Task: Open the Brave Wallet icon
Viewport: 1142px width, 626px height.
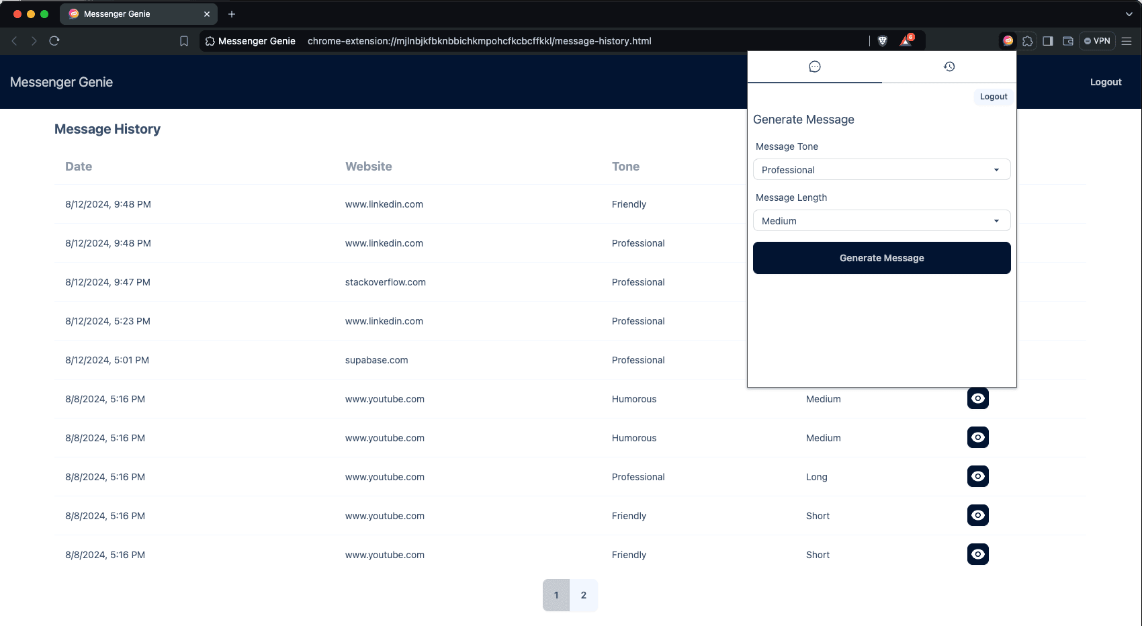Action: [x=1068, y=41]
